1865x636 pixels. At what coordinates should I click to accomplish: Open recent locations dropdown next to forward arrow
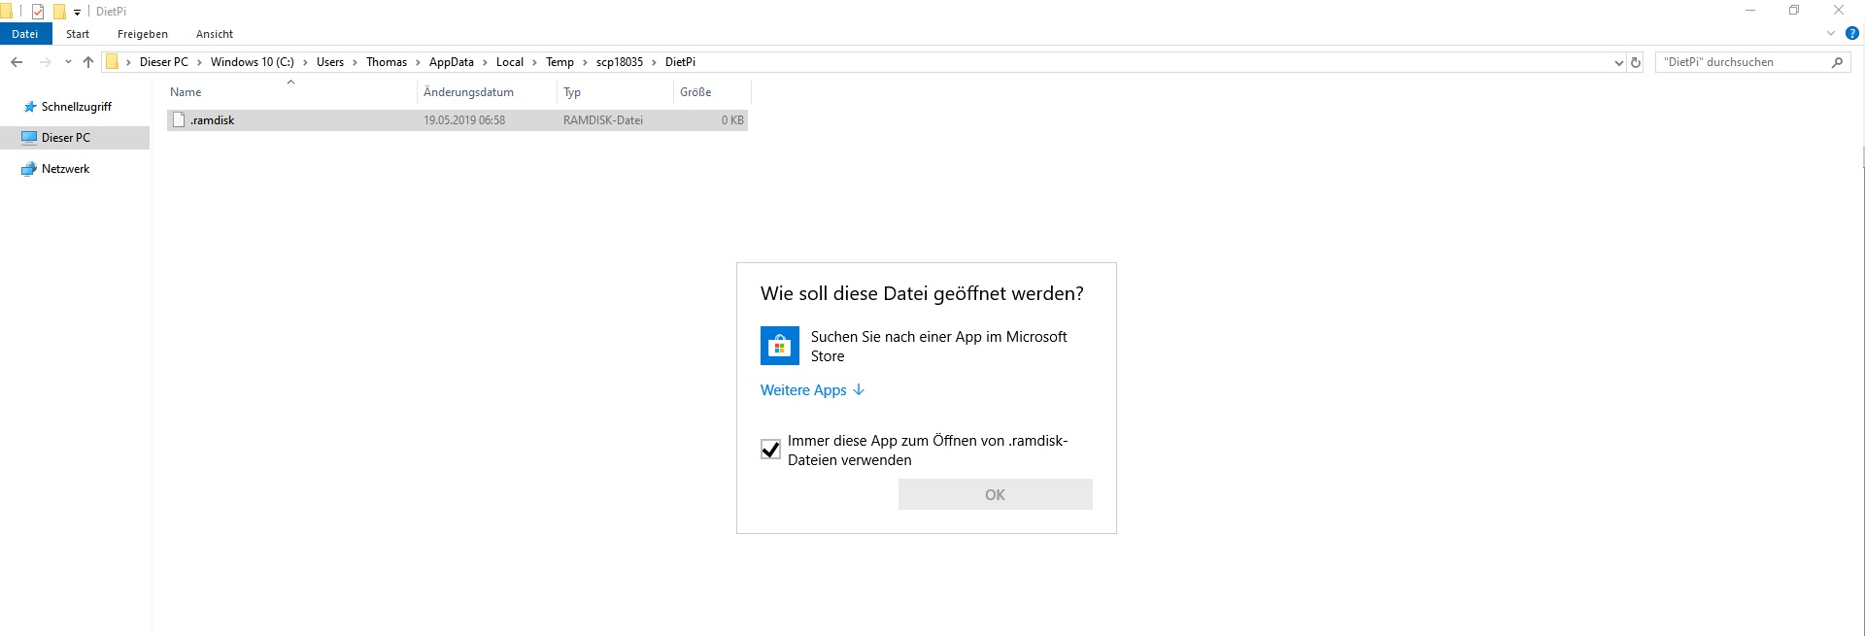(68, 62)
